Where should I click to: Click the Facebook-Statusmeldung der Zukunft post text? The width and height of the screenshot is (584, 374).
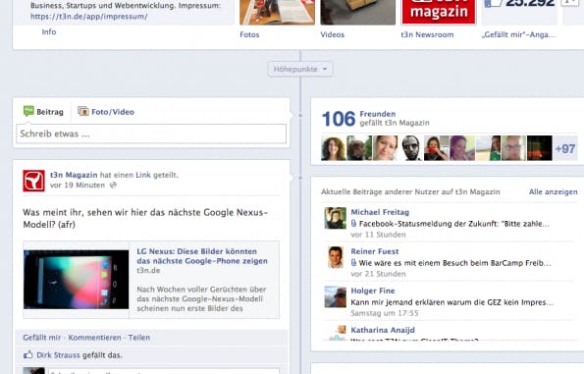click(453, 224)
